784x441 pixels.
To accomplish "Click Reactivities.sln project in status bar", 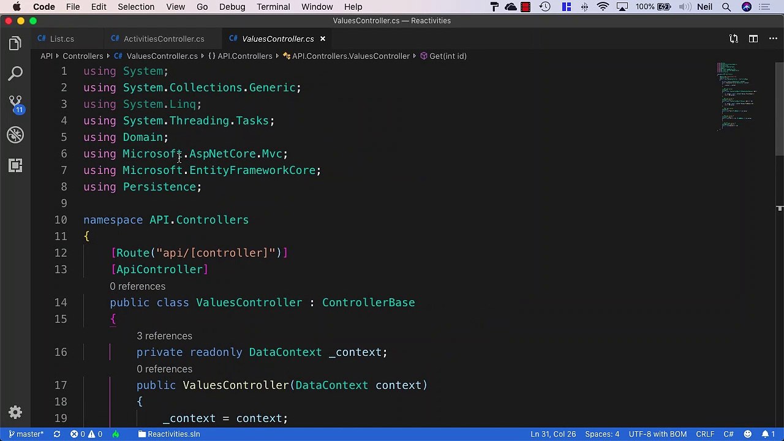I will pos(169,434).
